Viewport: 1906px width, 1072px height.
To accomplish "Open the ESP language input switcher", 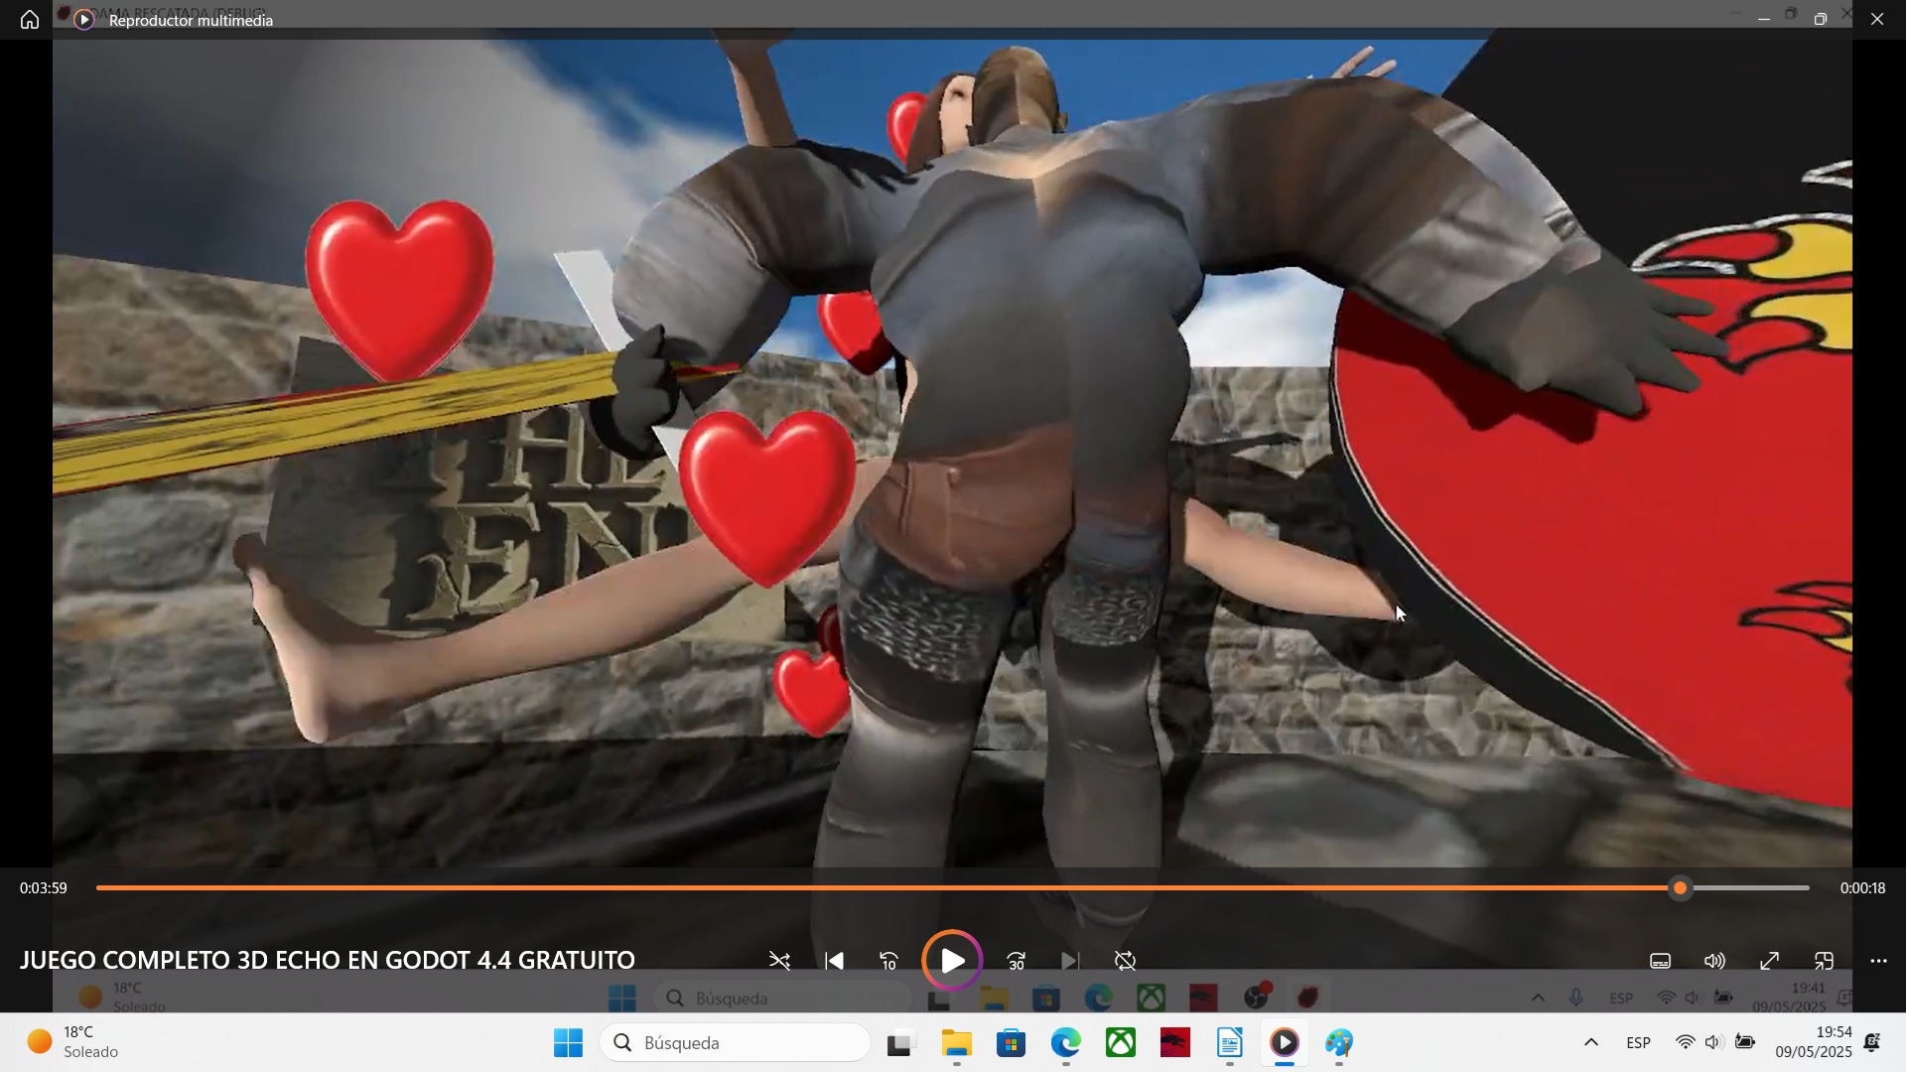I will pos(1639,1042).
